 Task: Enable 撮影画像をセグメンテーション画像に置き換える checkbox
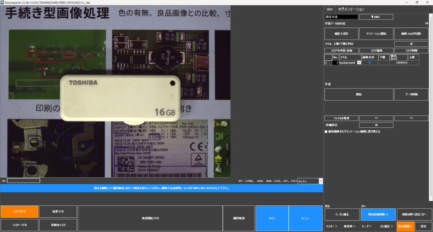tap(326, 132)
